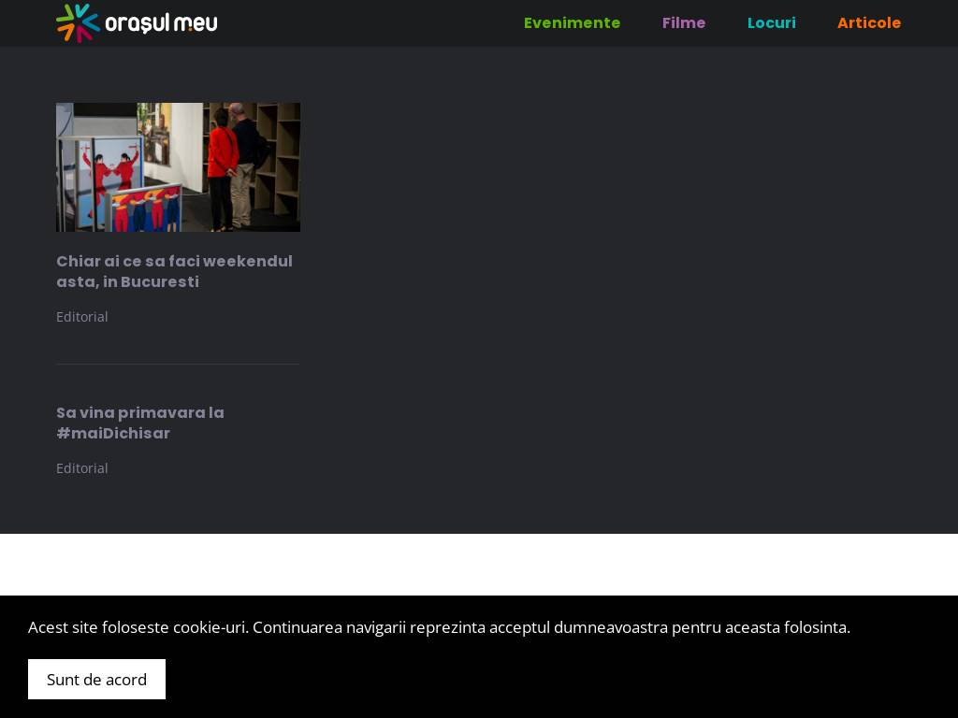Screen dimensions: 958x718
Task: Open "Sa vina primavara la #maiDichisar" article
Action: coord(140,423)
